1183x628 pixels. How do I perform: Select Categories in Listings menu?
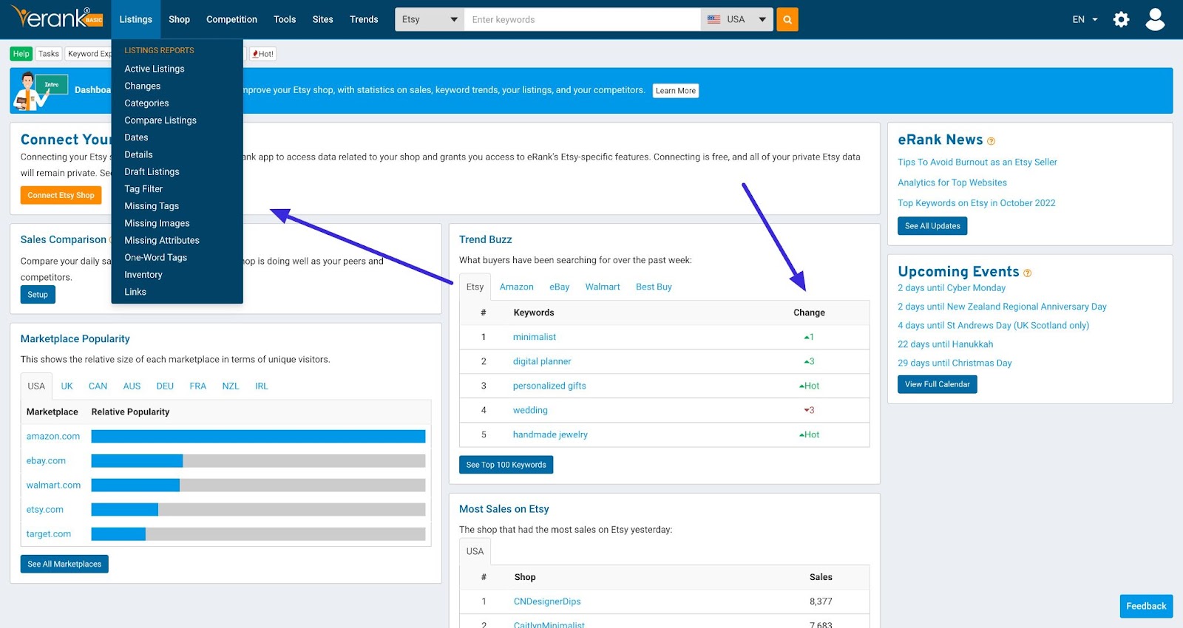[146, 103]
